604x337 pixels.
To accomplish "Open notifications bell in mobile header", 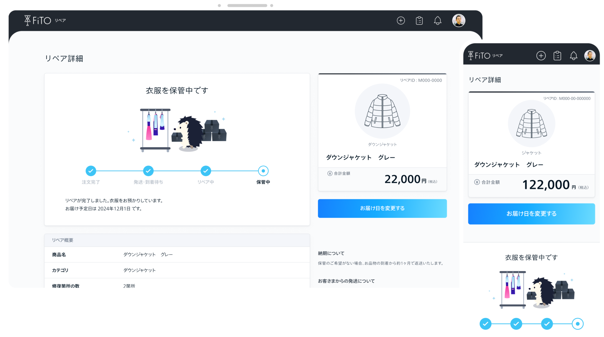I will pos(573,56).
